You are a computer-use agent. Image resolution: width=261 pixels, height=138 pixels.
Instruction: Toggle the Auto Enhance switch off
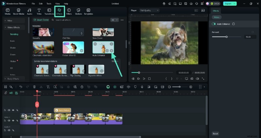point(214,24)
